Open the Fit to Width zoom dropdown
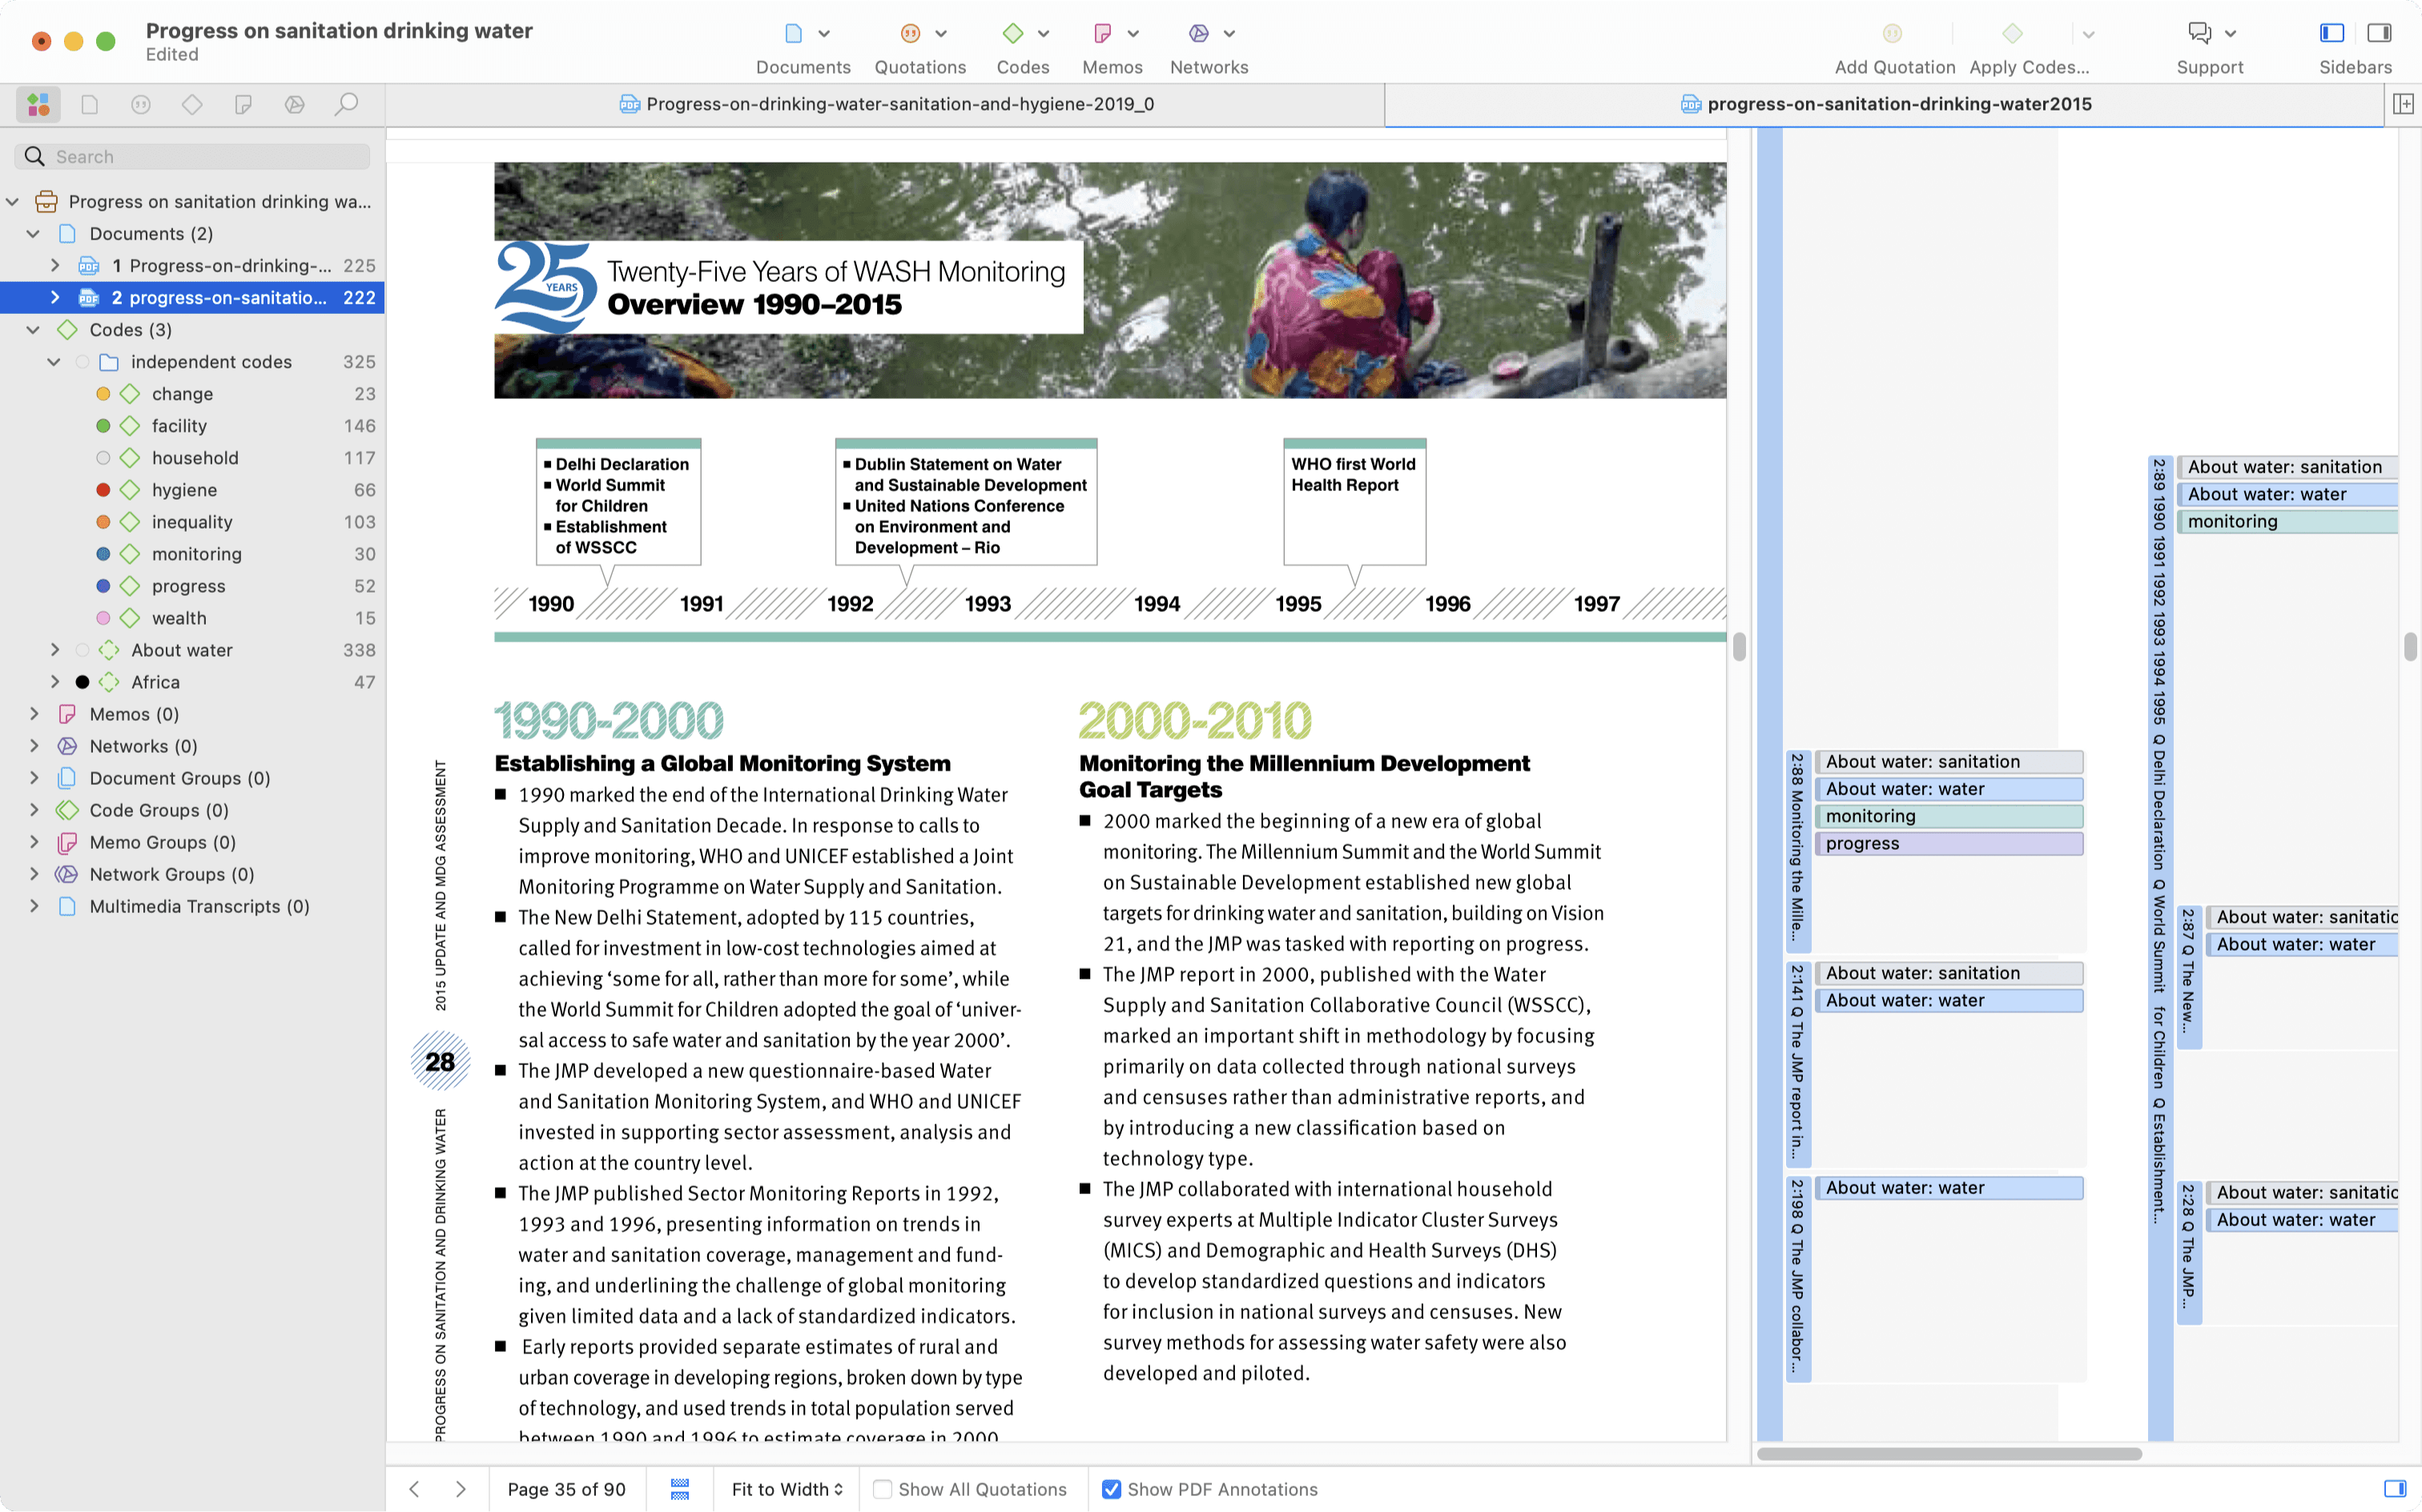 786,1489
